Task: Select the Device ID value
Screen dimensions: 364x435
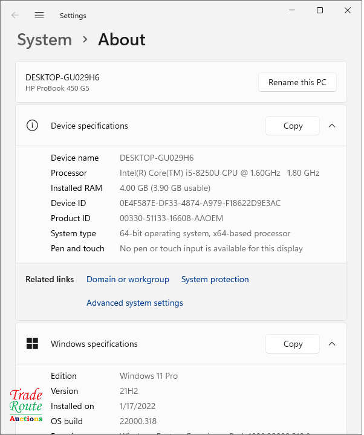Action: click(200, 204)
